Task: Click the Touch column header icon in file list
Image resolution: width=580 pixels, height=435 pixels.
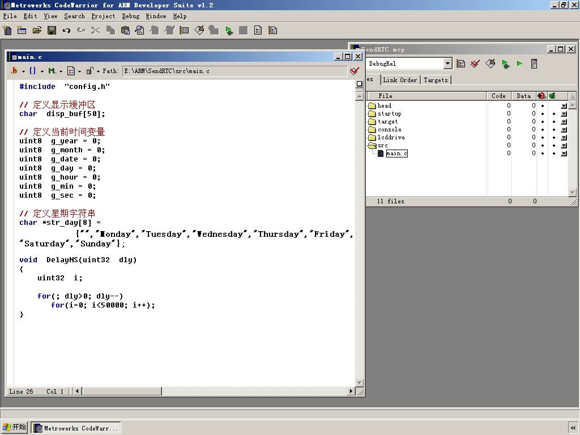Action: (542, 96)
